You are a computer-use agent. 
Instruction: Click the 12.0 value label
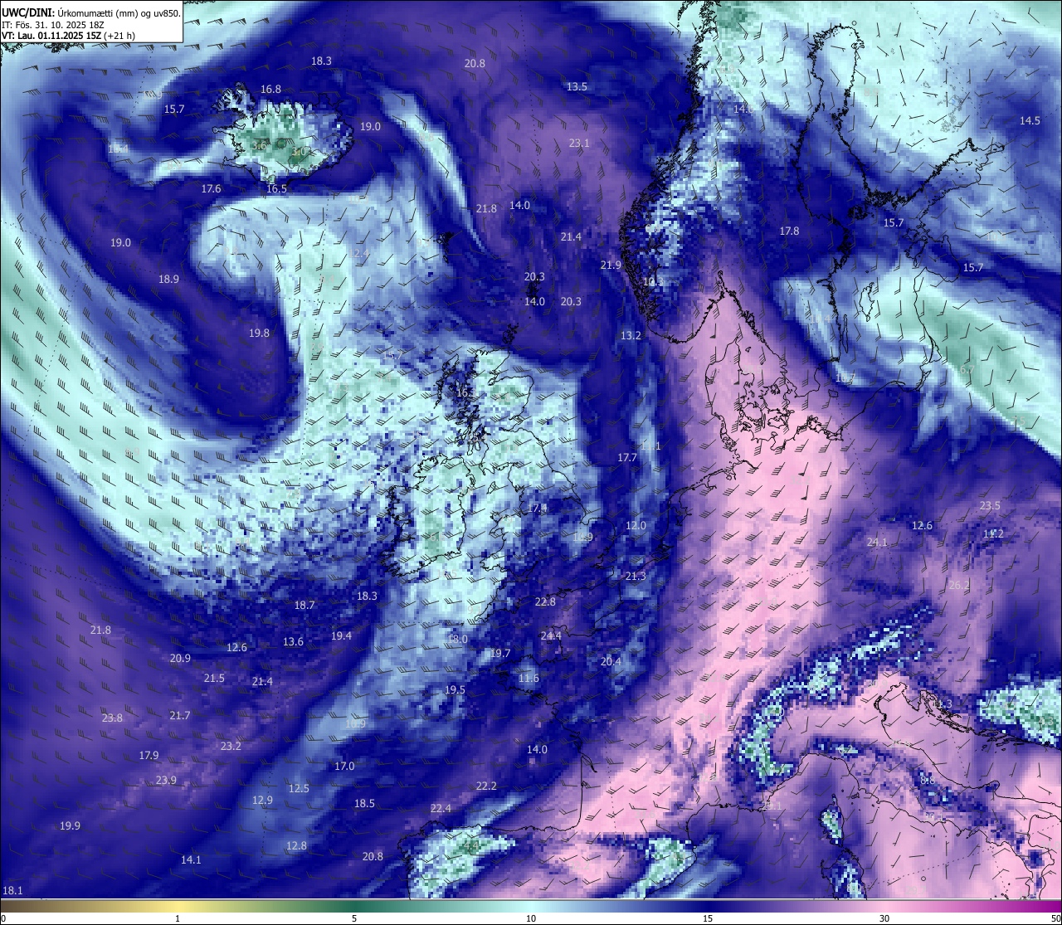(636, 525)
